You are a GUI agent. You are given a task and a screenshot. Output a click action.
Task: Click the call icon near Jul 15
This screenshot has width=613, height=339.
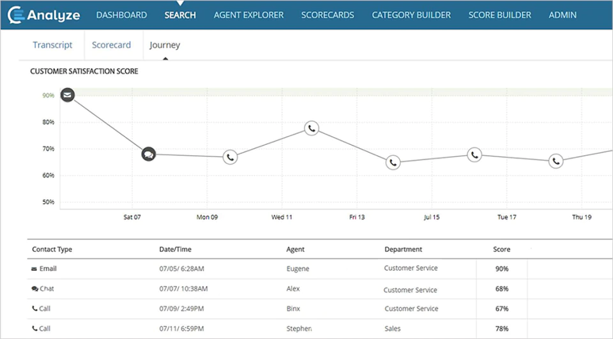click(x=474, y=155)
